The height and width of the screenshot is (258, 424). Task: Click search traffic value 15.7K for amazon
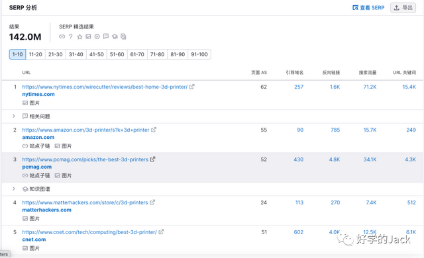(x=370, y=130)
